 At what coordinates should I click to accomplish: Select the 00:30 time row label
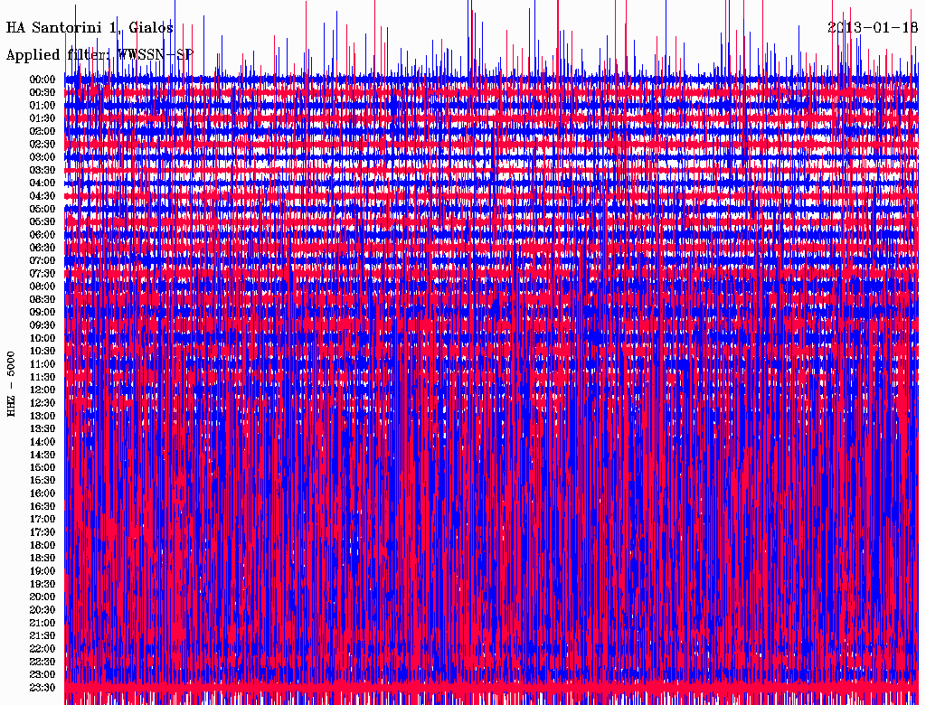pos(43,93)
